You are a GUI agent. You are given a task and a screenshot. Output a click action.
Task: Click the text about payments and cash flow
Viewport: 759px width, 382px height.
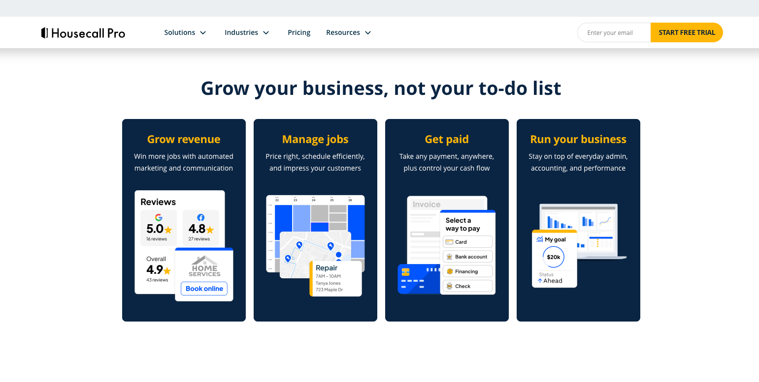(x=447, y=162)
